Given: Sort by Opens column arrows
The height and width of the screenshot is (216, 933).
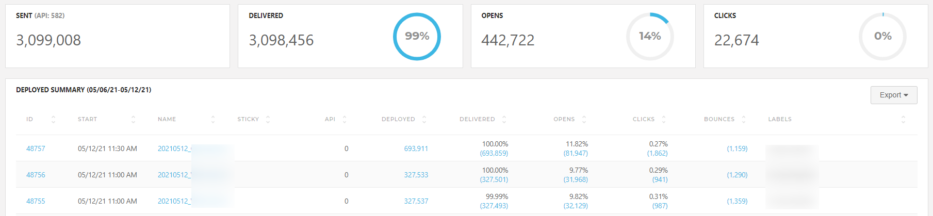Looking at the screenshot, I should point(584,120).
